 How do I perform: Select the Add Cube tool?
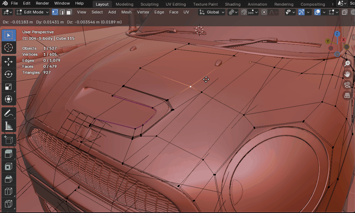tap(9, 140)
